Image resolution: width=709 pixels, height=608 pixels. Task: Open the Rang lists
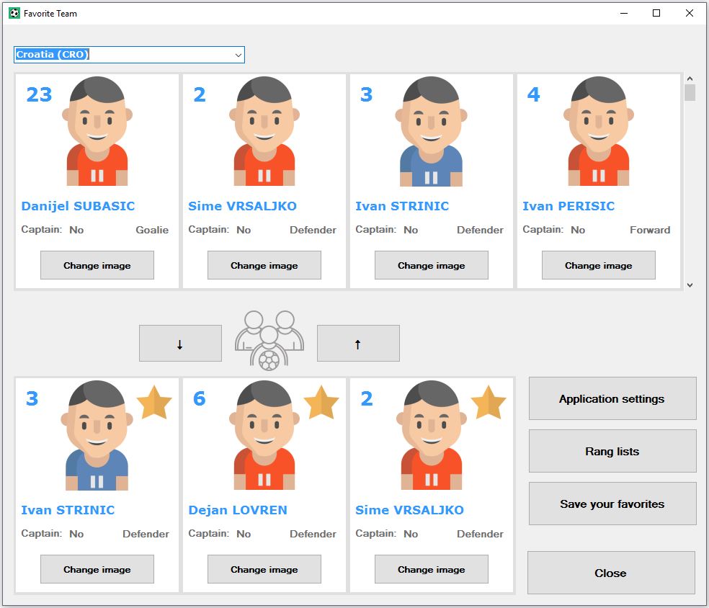click(612, 451)
